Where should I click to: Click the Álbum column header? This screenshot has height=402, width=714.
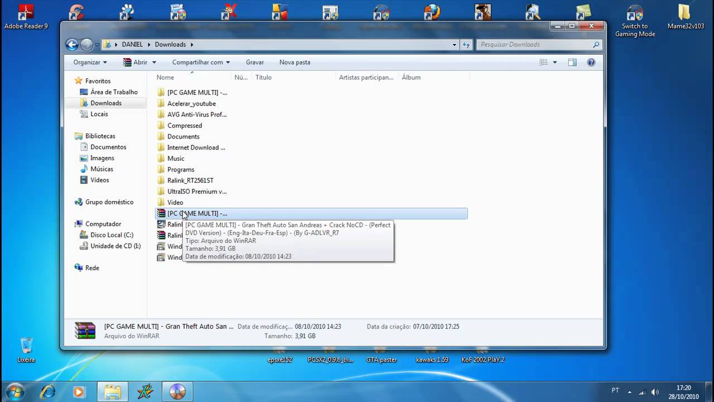click(434, 78)
